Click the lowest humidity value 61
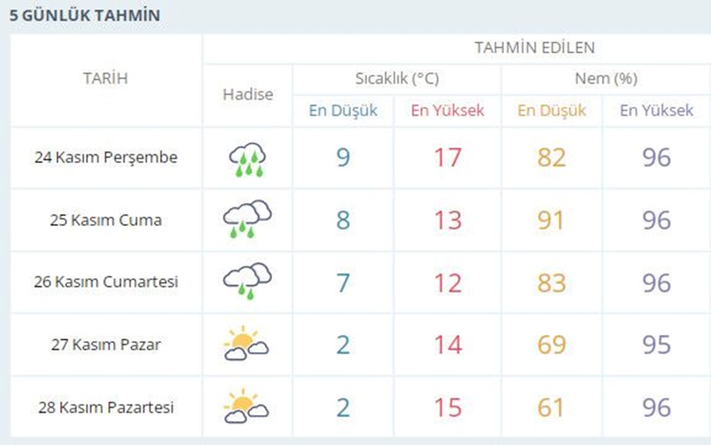 [x=551, y=408]
